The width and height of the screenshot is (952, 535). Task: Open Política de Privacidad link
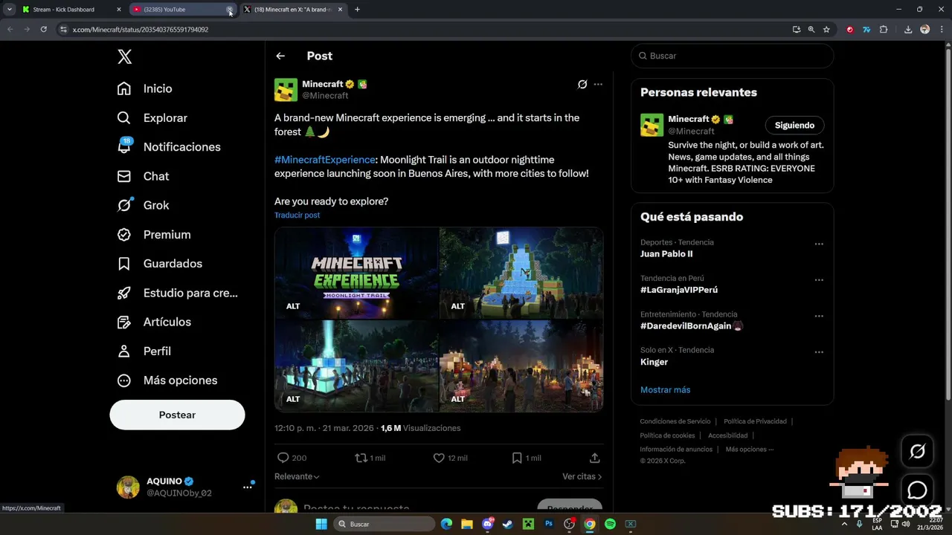pyautogui.click(x=755, y=421)
